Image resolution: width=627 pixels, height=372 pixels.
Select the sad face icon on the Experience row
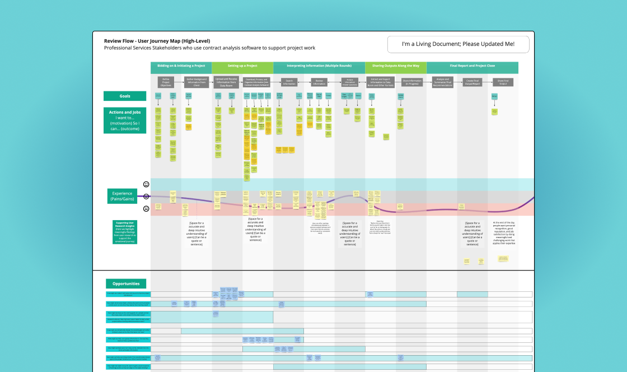(145, 208)
